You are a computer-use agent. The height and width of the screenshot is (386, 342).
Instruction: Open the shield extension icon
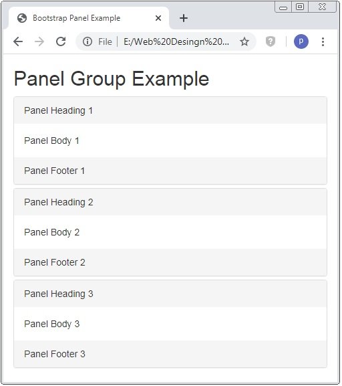(271, 41)
